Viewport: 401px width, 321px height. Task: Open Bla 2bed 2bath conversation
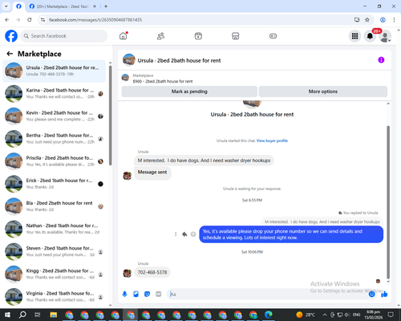[54, 206]
